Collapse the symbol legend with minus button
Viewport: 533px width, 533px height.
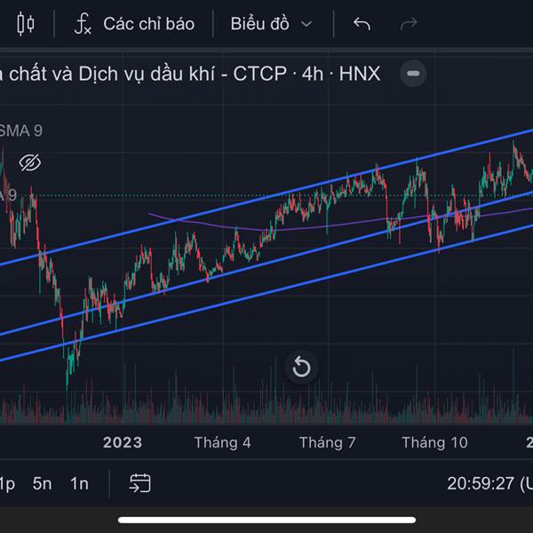coord(412,74)
